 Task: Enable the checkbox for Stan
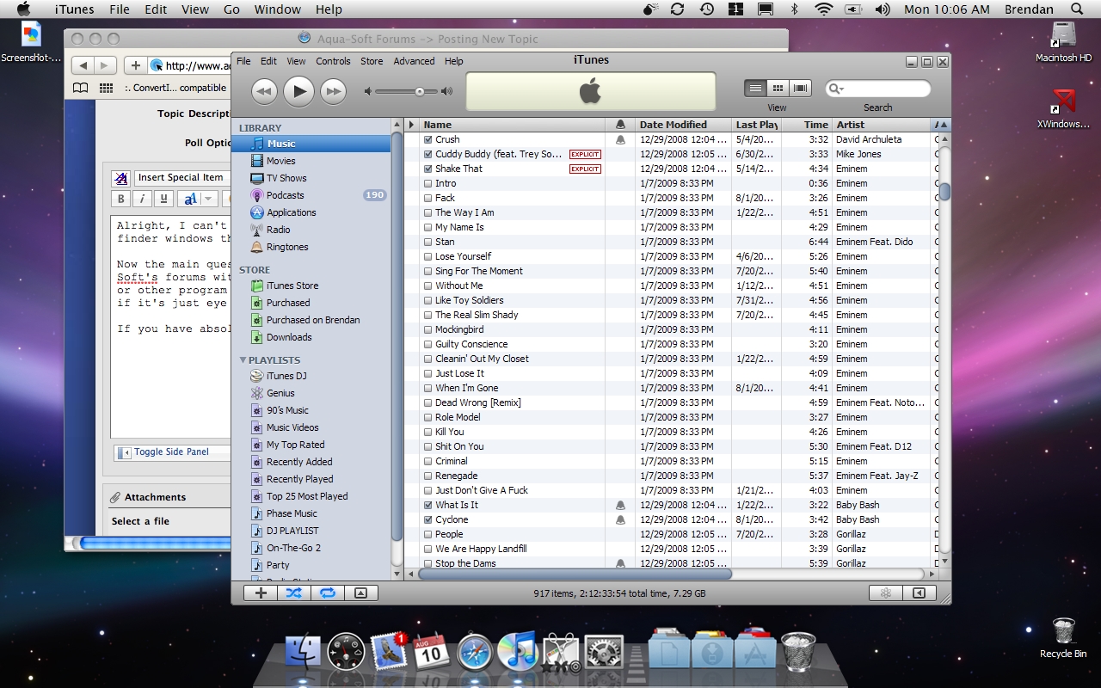coord(428,242)
